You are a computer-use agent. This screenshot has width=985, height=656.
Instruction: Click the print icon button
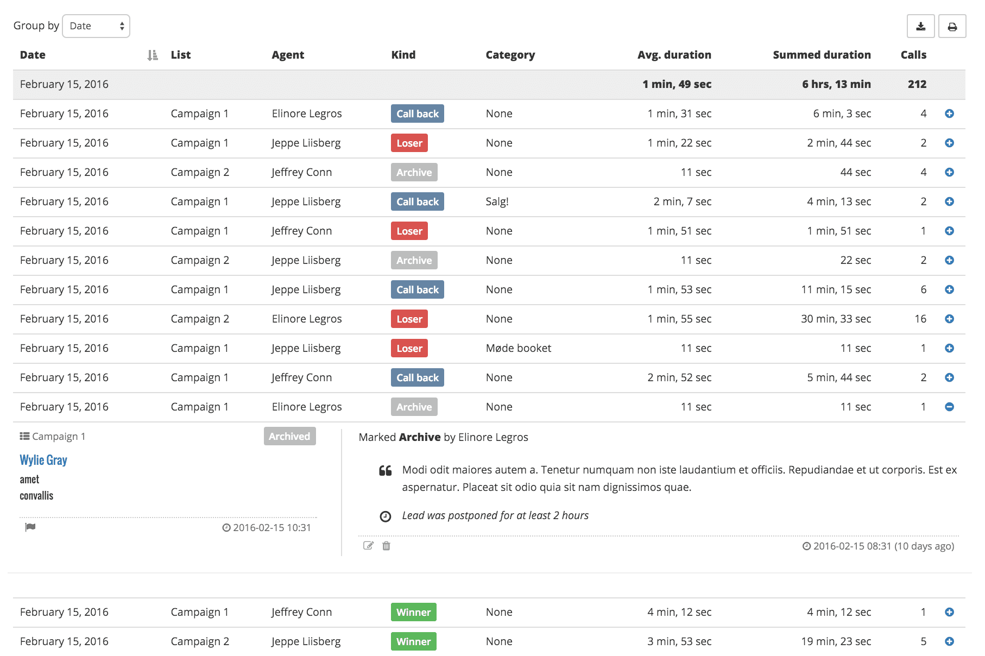pyautogui.click(x=952, y=26)
